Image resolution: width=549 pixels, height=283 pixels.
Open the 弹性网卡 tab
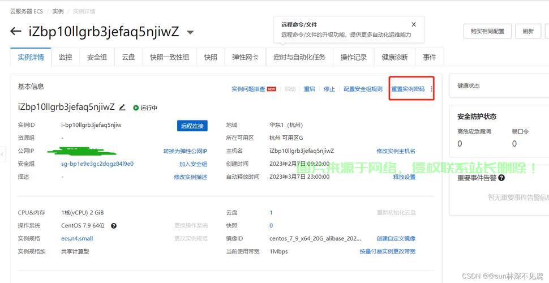(245, 57)
